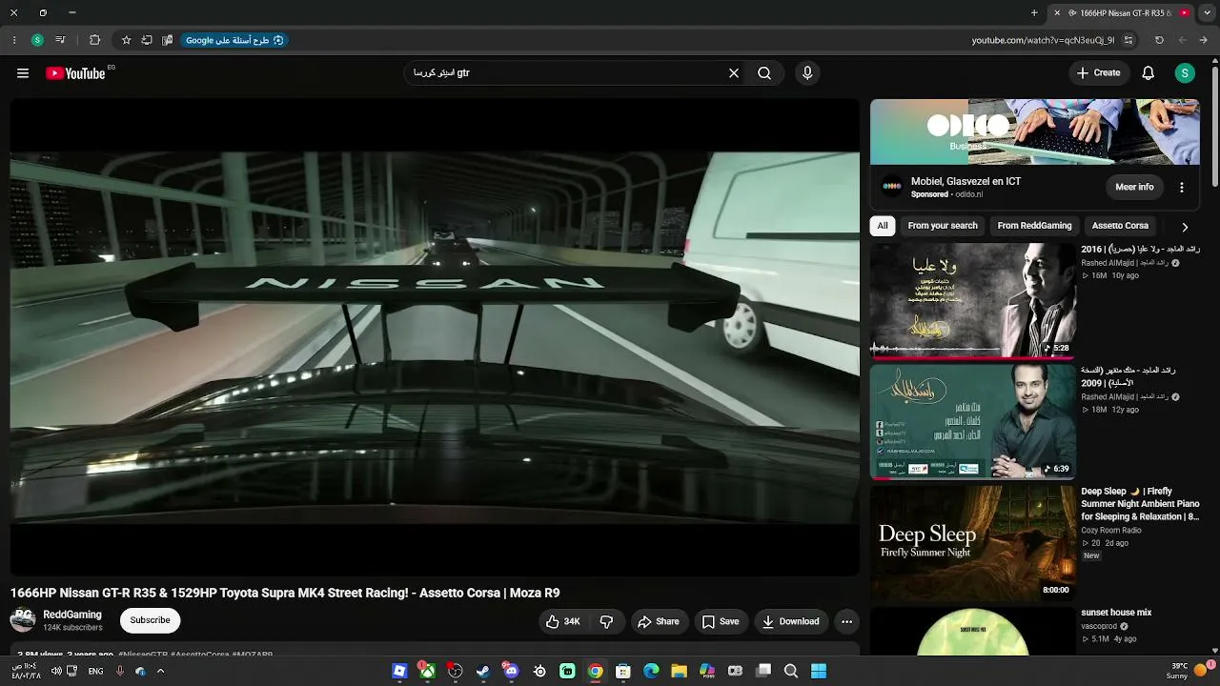Open the media control playlist icon
The width and height of the screenshot is (1220, 686).
[60, 40]
